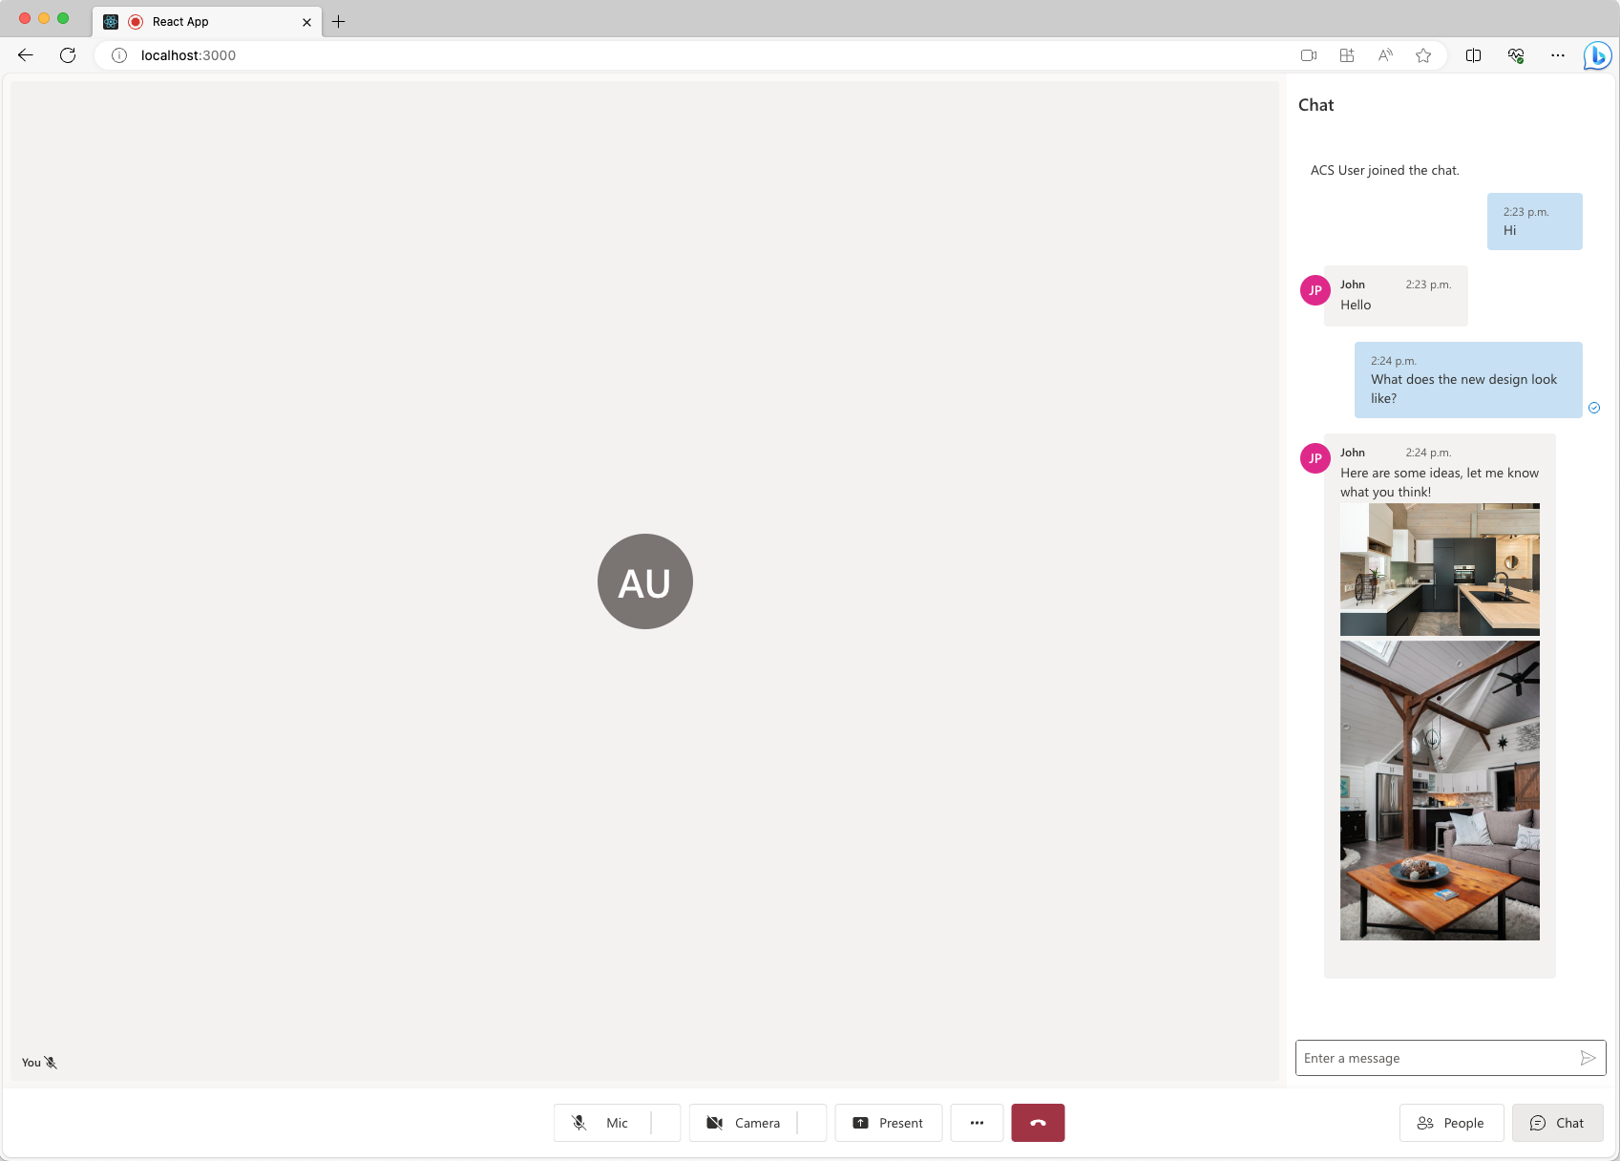Click the Bing AI icon in the browser toolbar

(1596, 55)
